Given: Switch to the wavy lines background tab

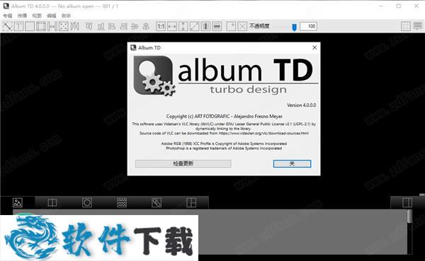Looking at the screenshot, I should (x=122, y=202).
